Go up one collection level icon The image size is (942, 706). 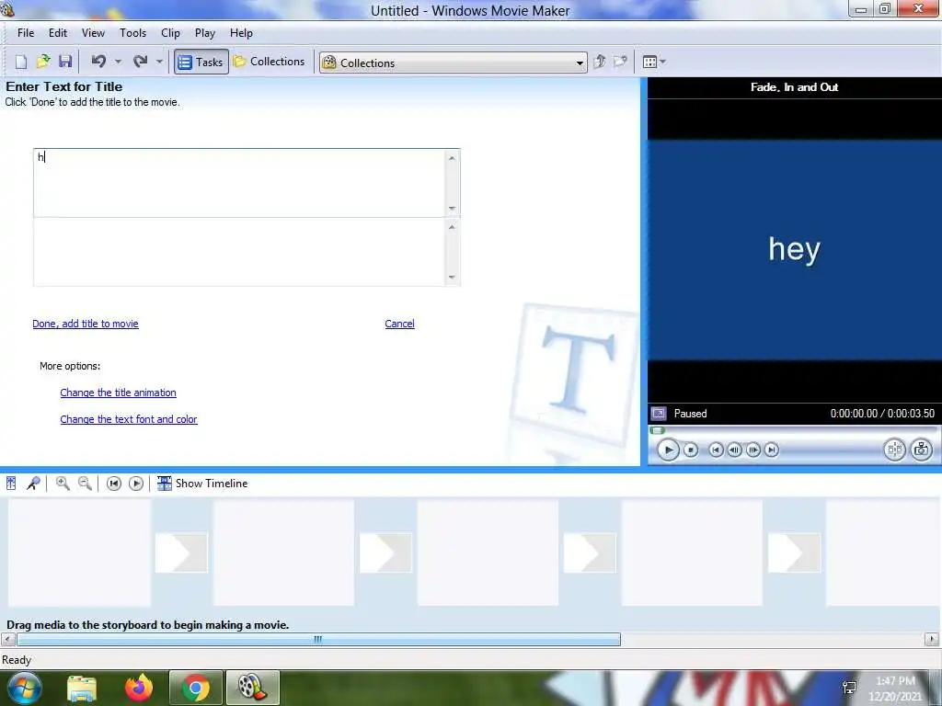pos(599,62)
